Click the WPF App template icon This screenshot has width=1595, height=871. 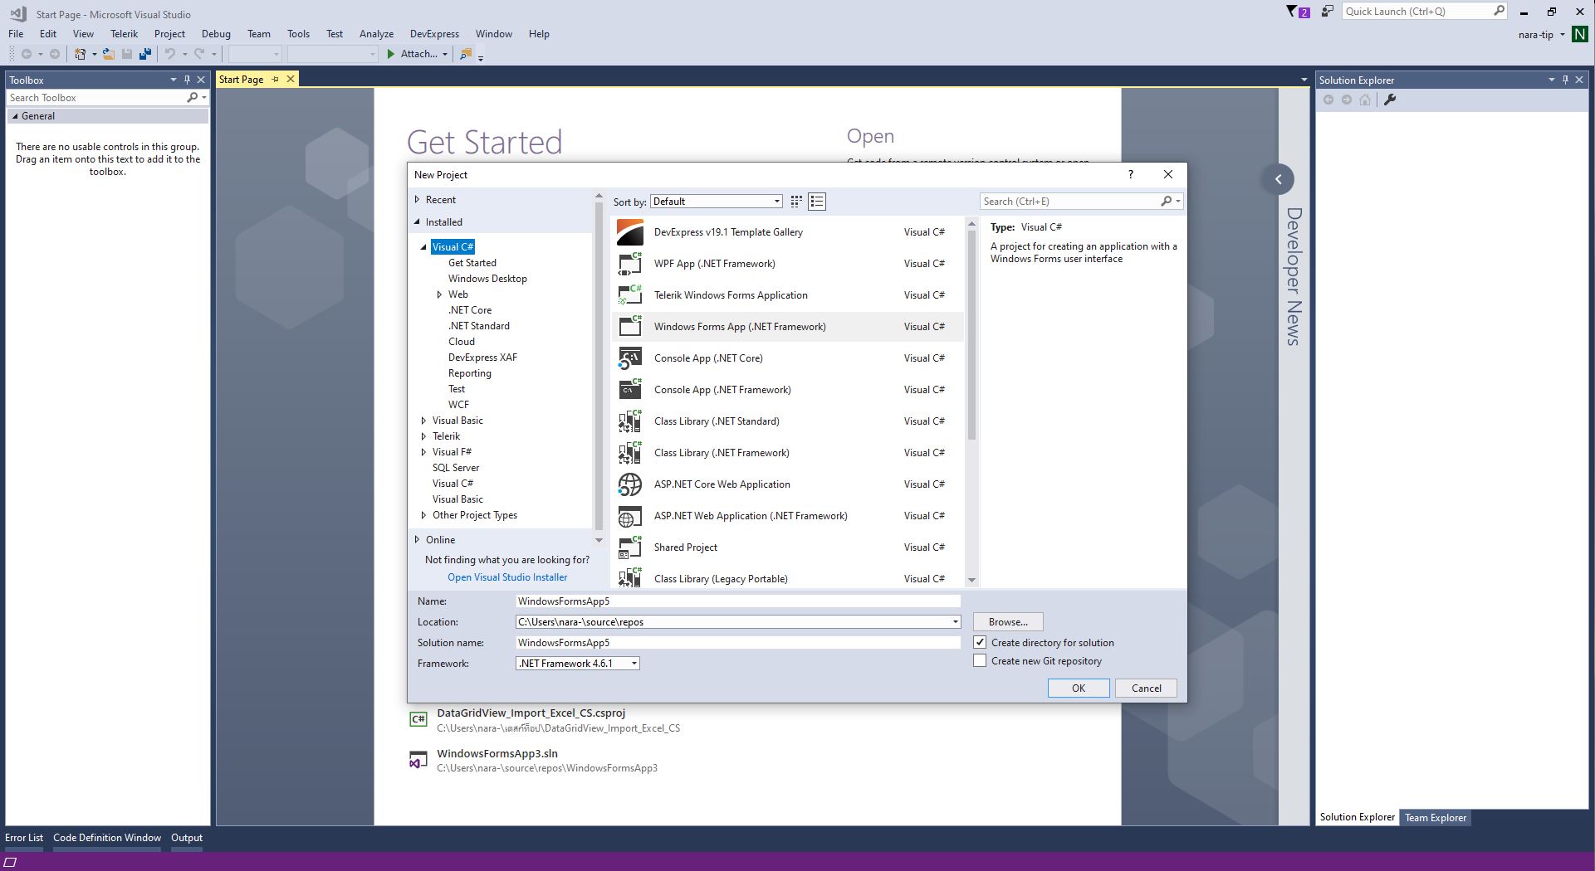(630, 264)
